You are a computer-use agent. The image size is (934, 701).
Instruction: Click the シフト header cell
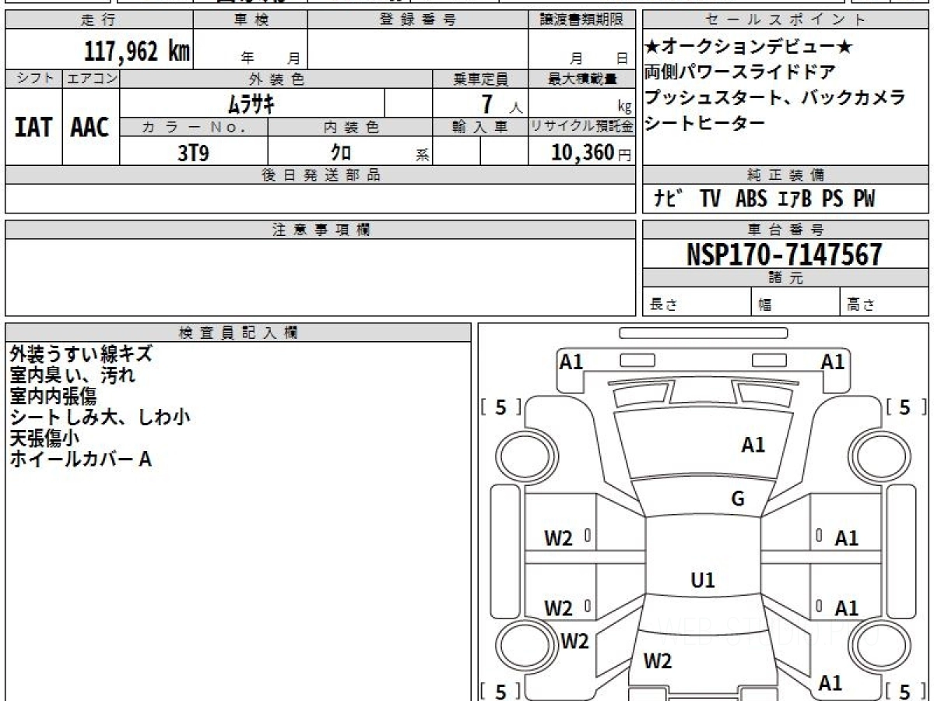tap(33, 79)
